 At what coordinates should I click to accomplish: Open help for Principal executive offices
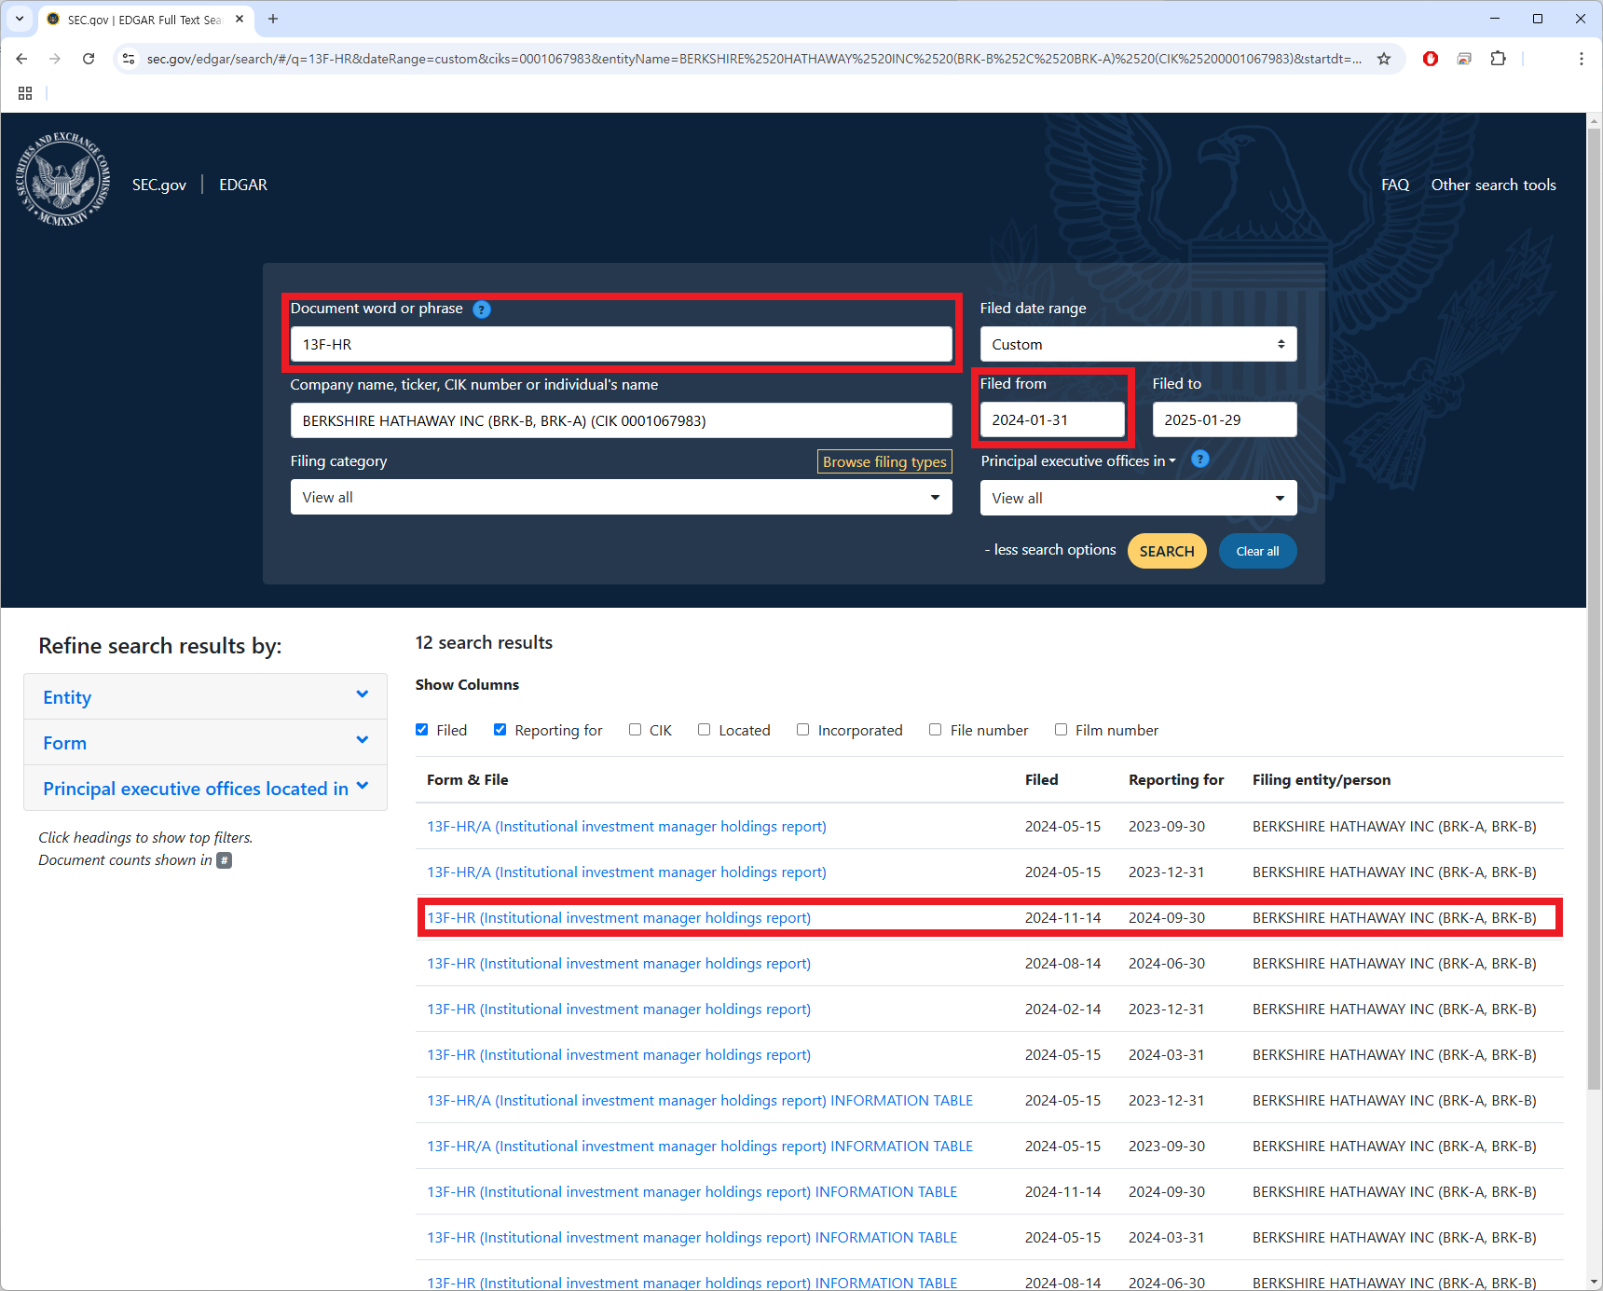pyautogui.click(x=1200, y=459)
